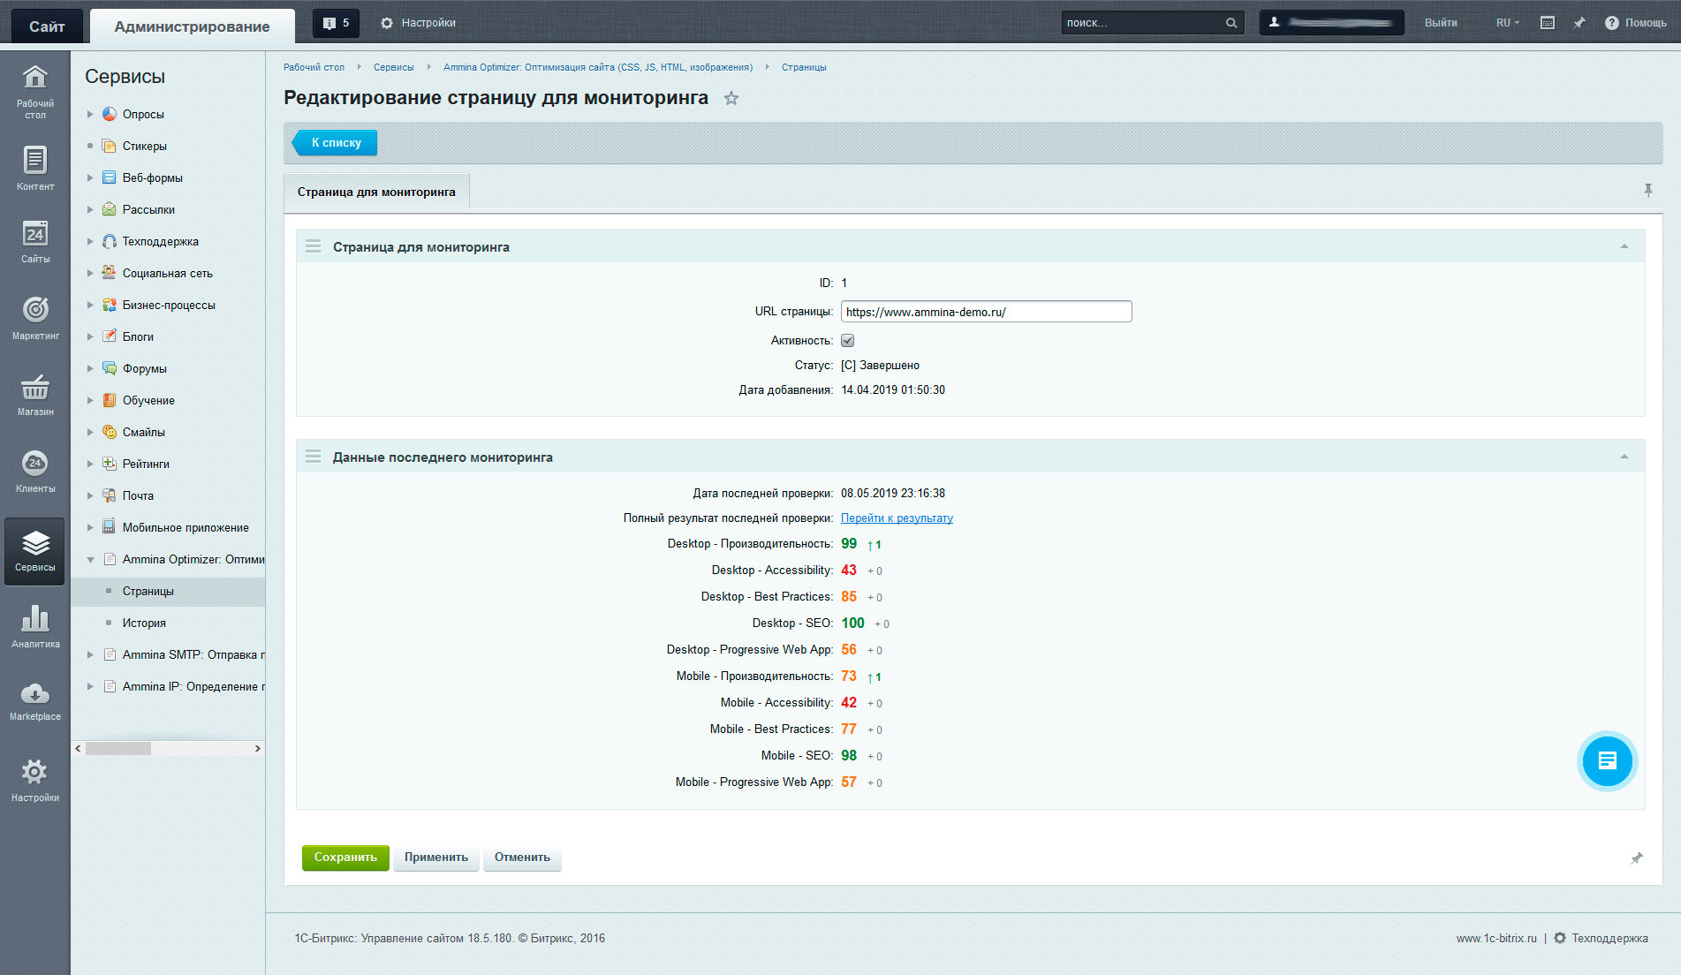The height and width of the screenshot is (975, 1681).
Task: Click the pin icon in top bar
Action: (x=1579, y=23)
